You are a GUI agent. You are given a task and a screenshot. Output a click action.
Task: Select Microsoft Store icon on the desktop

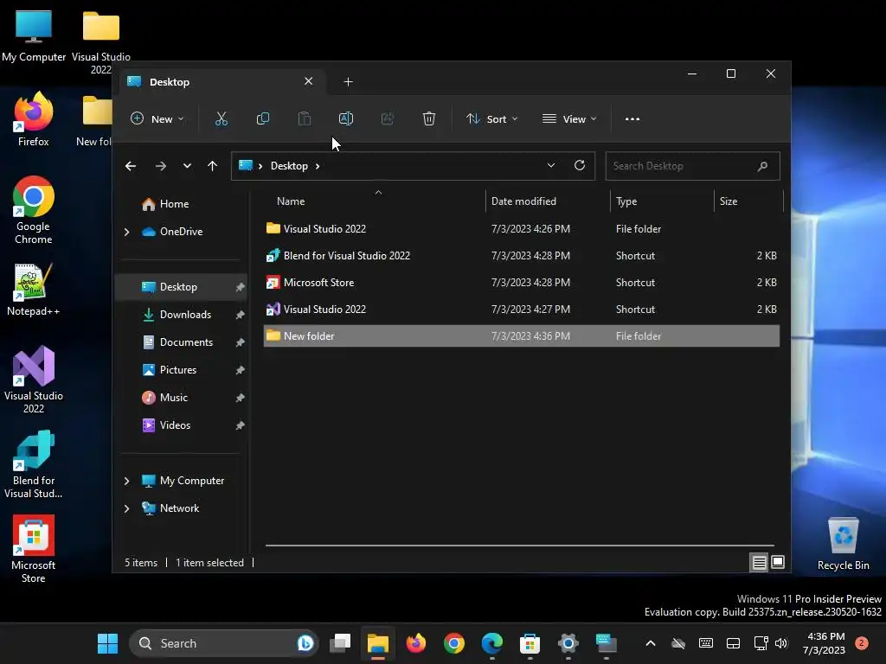point(34,549)
